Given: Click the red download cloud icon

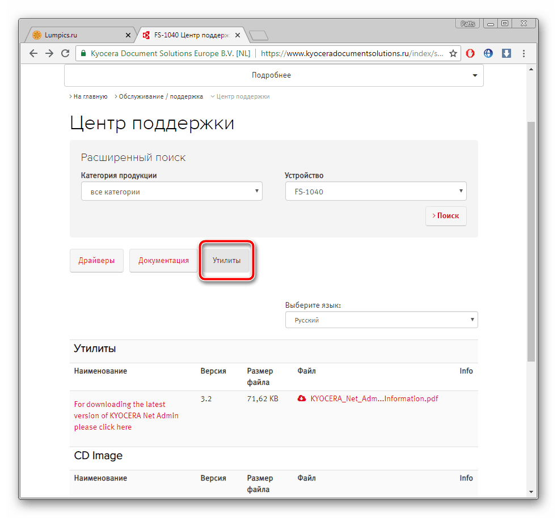Looking at the screenshot, I should (x=302, y=398).
